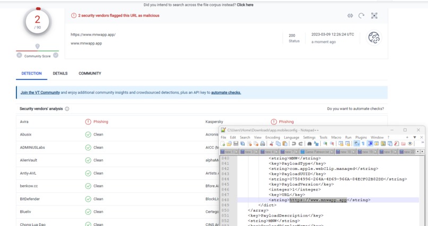Cut selection with scissors icon
The width and height of the screenshot is (428, 226).
click(271, 143)
